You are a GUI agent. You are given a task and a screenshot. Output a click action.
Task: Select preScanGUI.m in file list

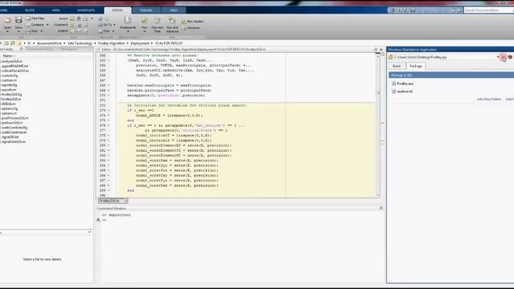click(x=12, y=123)
